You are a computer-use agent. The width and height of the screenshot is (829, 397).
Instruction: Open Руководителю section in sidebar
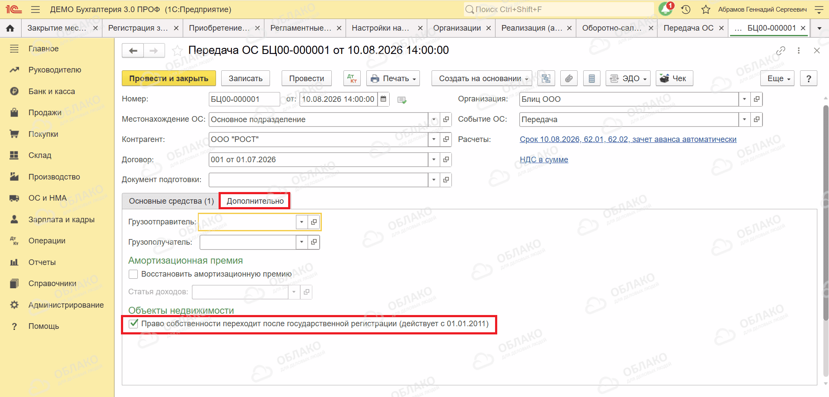click(55, 70)
